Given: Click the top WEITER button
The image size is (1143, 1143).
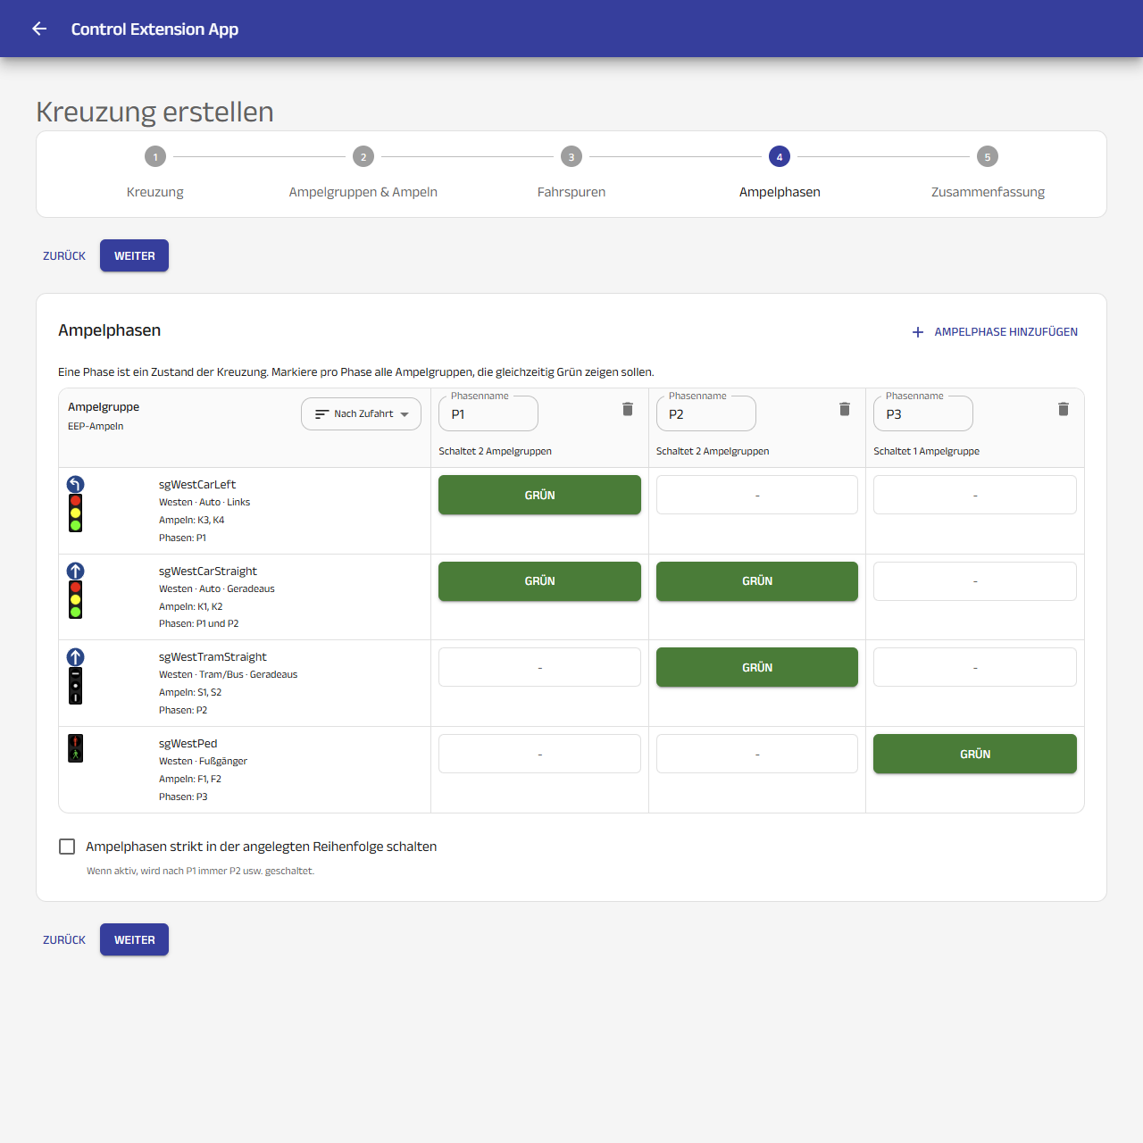Looking at the screenshot, I should click(134, 255).
